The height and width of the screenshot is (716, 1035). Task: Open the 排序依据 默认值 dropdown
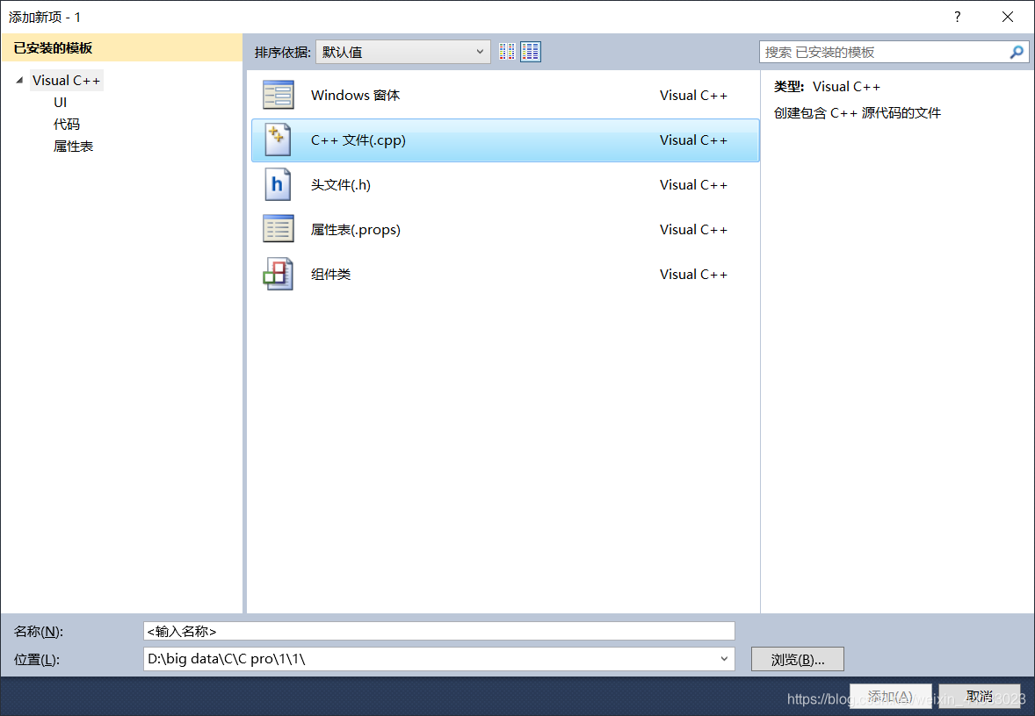coord(403,52)
